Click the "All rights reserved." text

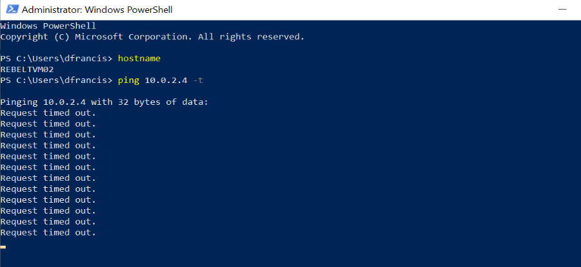coord(251,37)
